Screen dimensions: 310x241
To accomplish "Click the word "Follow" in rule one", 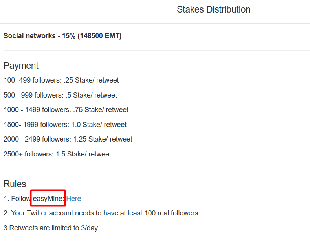I will click(21, 199).
